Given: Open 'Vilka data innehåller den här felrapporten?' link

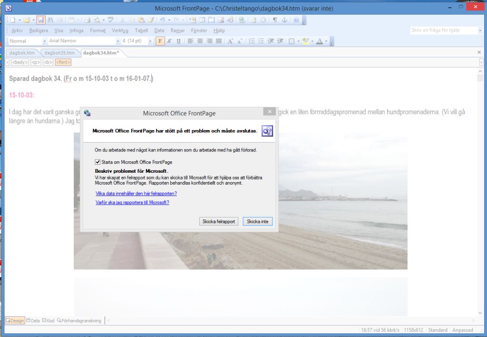Looking at the screenshot, I should pyautogui.click(x=136, y=194).
